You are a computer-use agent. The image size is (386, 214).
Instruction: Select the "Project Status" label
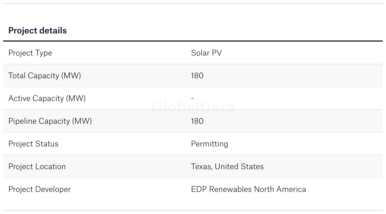(33, 144)
